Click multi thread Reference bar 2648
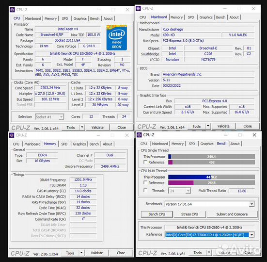 pyautogui.click(x=211, y=183)
